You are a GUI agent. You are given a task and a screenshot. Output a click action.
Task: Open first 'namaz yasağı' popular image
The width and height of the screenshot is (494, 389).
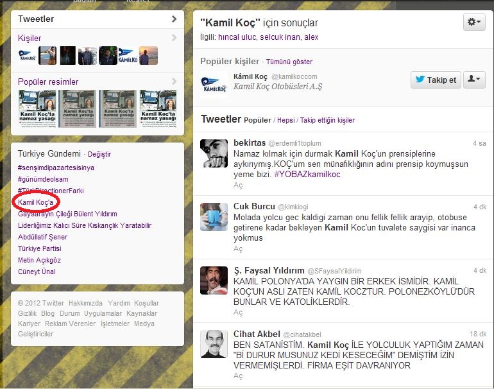pyautogui.click(x=37, y=108)
